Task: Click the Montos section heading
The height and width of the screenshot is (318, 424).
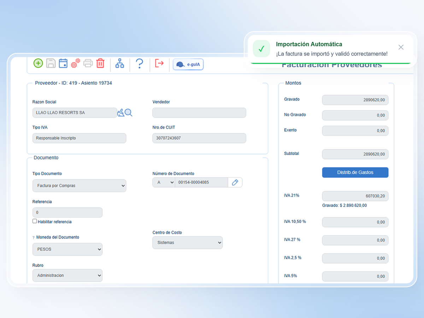Action: (293, 83)
